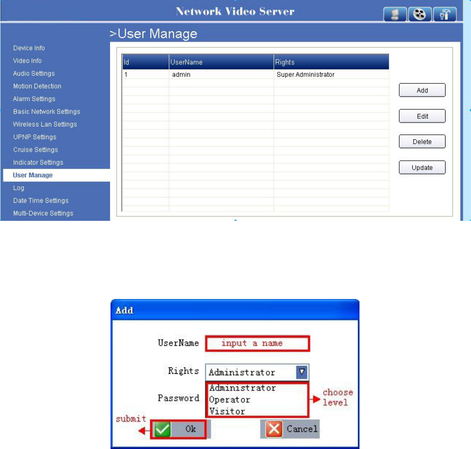The height and width of the screenshot is (449, 471).
Task: Open Indicator Settings page
Action: click(38, 162)
